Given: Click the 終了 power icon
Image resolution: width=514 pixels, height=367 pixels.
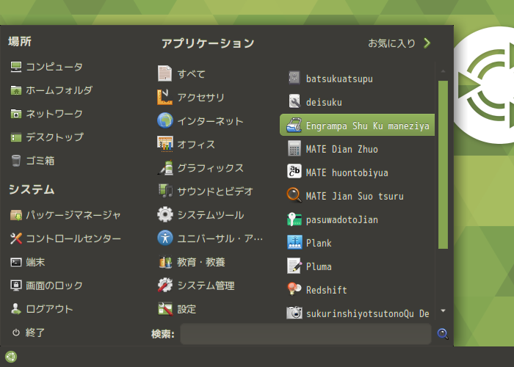Looking at the screenshot, I should [15, 333].
